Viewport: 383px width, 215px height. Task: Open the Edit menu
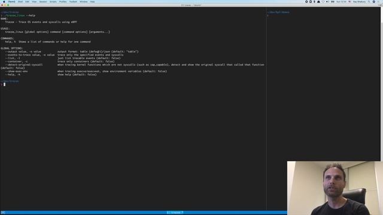(27, 1)
